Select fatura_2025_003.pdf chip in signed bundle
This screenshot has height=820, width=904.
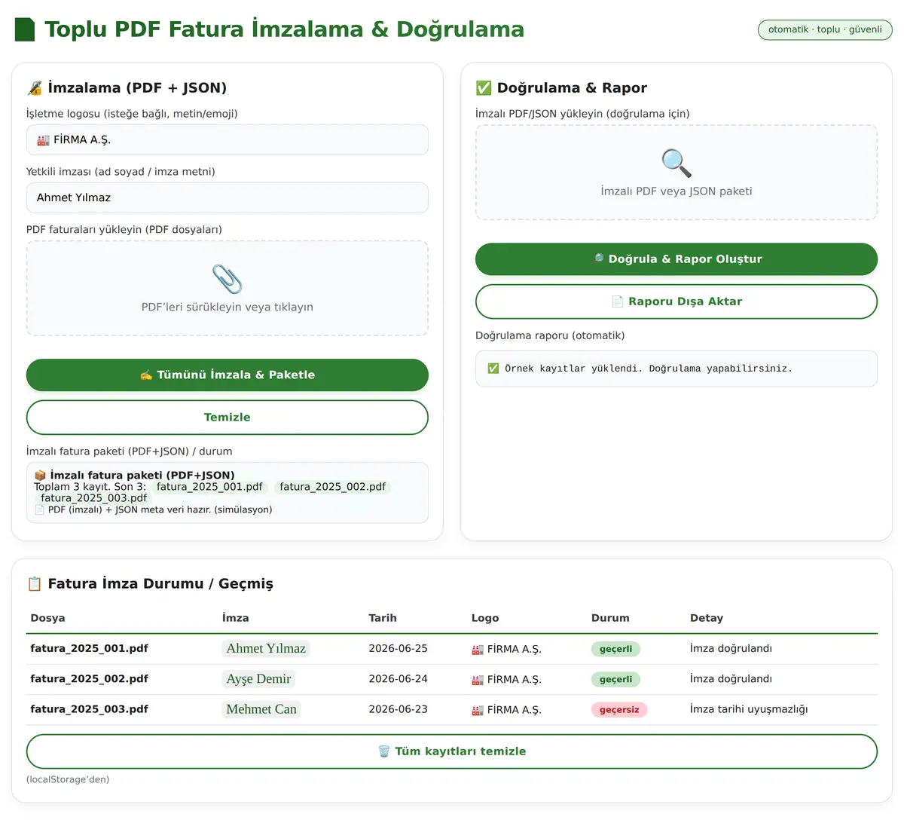93,498
